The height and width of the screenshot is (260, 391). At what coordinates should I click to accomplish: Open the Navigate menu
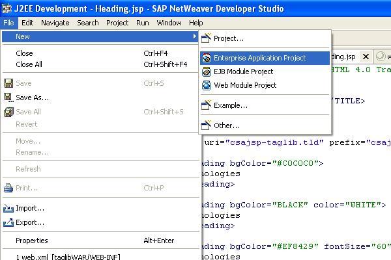(55, 23)
